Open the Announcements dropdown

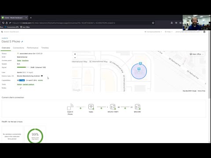coord(153,32)
